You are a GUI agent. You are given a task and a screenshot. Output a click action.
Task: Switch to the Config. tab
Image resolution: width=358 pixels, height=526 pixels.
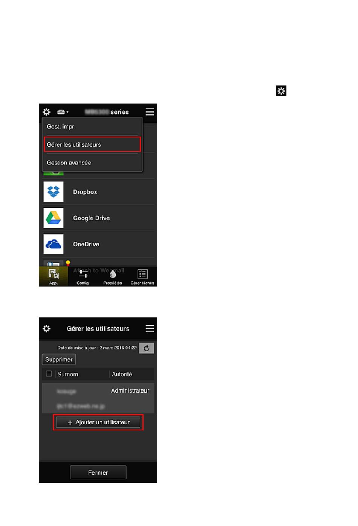click(x=83, y=277)
